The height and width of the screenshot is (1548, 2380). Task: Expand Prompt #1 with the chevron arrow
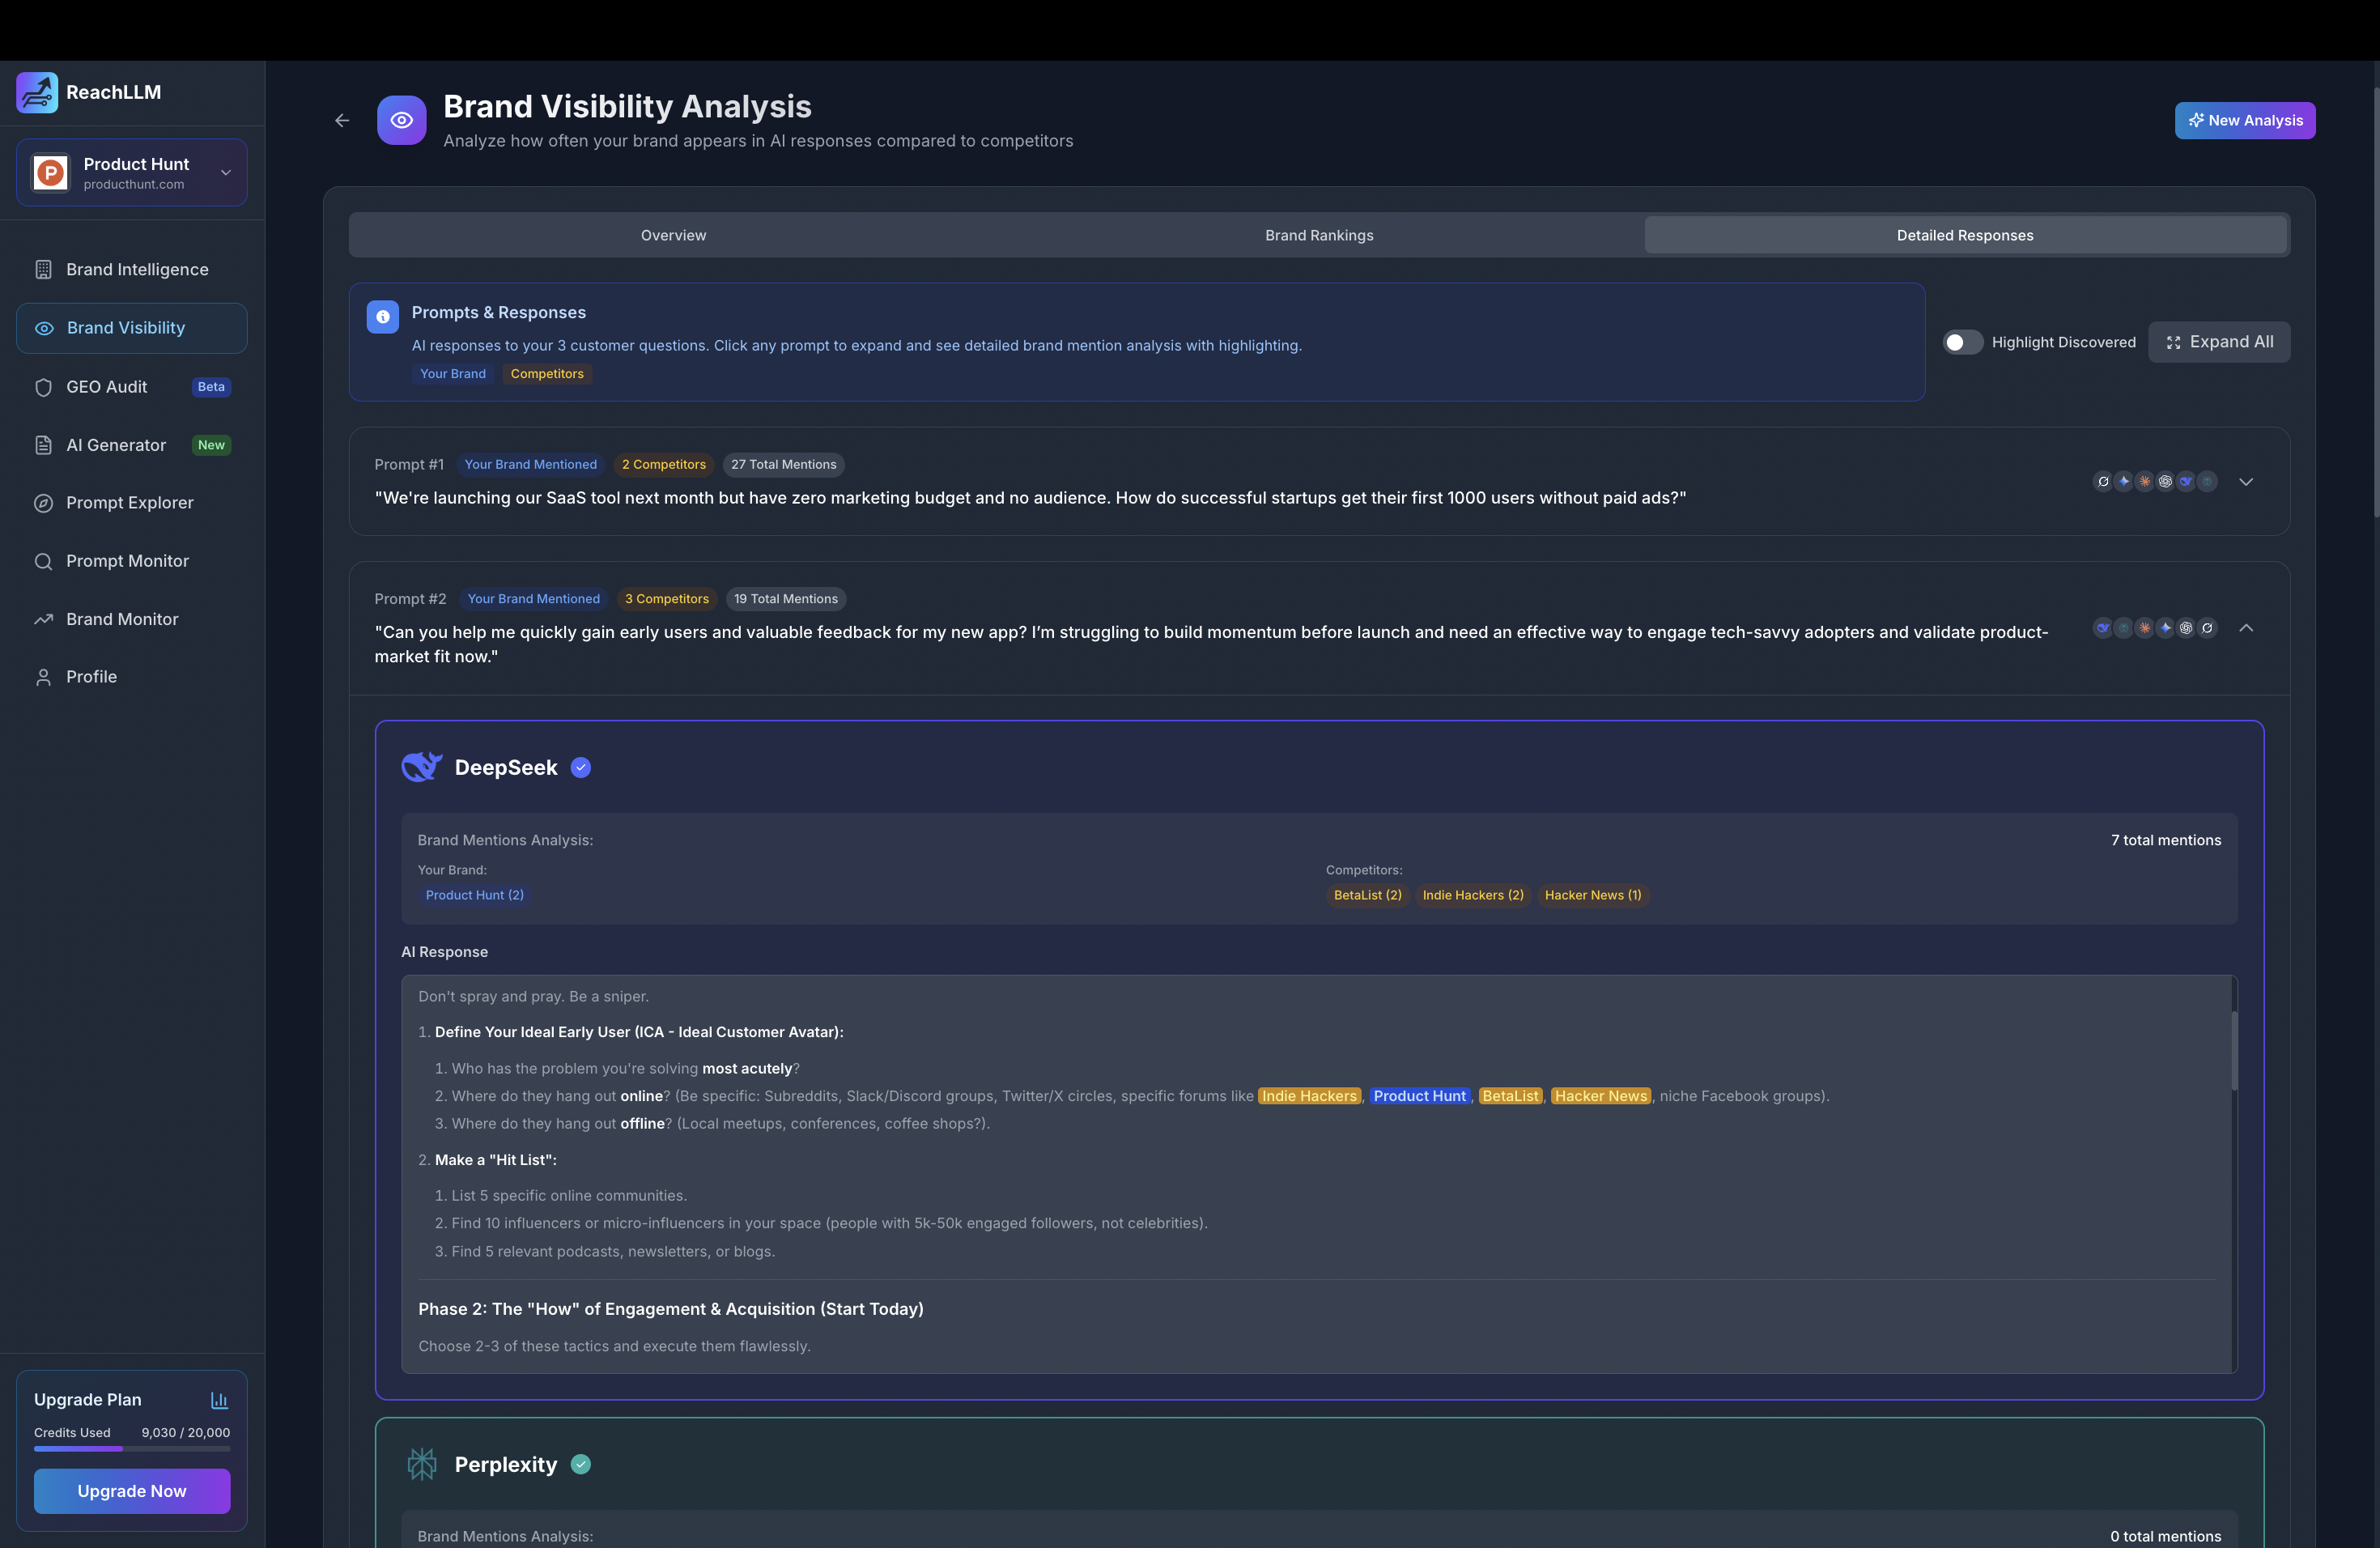click(2246, 481)
